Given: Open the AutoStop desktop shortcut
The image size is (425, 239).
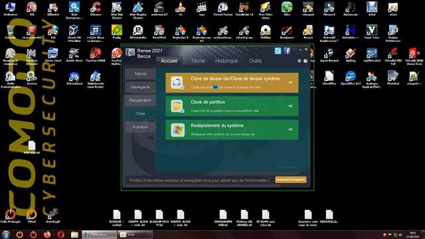Looking at the screenshot, I should coord(53,216).
